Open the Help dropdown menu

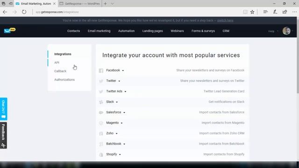(x=273, y=31)
